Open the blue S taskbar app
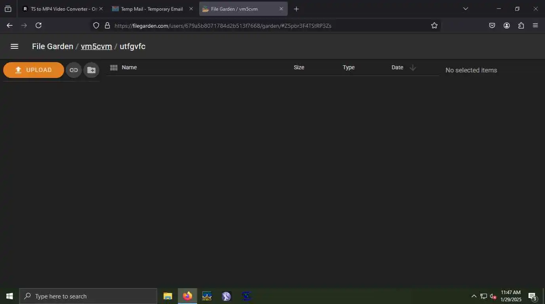The height and width of the screenshot is (304, 545). (246, 296)
